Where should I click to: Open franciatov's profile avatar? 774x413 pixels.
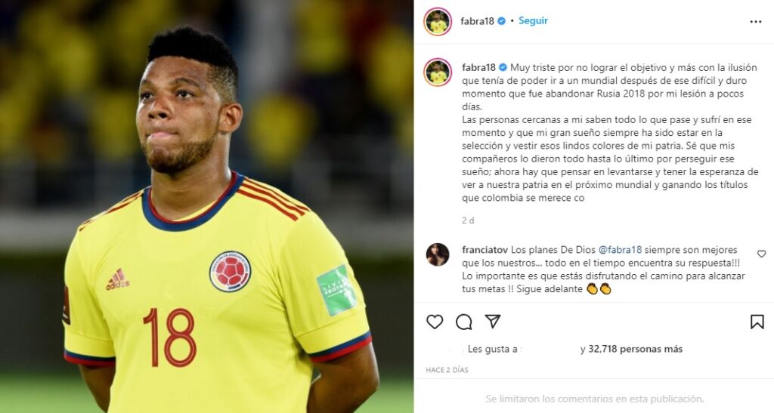438,254
